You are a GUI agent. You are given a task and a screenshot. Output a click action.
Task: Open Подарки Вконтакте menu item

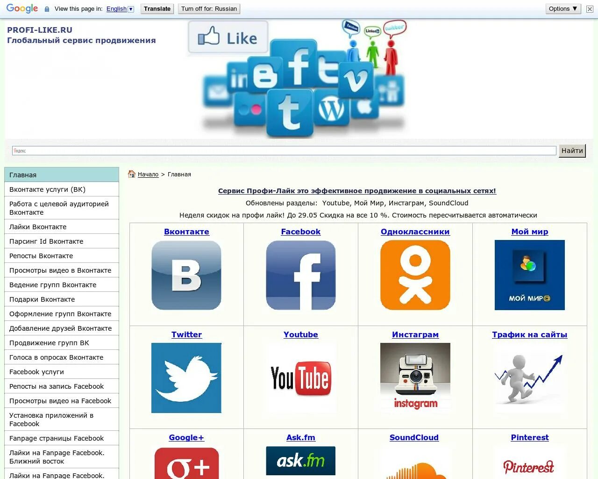point(62,299)
